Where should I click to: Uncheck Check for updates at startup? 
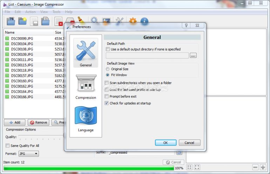point(107,103)
